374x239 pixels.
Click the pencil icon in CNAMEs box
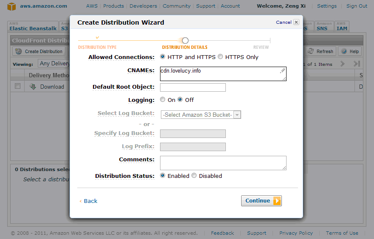tap(282, 70)
